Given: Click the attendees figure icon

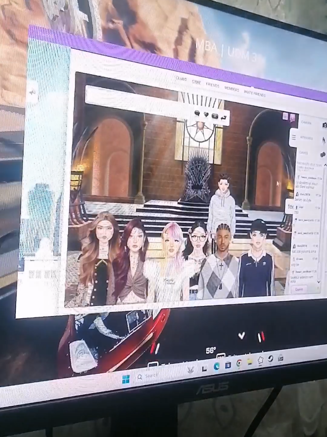Looking at the screenshot, I should pyautogui.click(x=324, y=140).
